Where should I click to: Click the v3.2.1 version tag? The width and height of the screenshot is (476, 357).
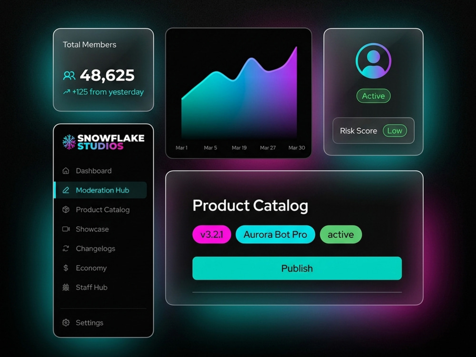[x=212, y=234]
